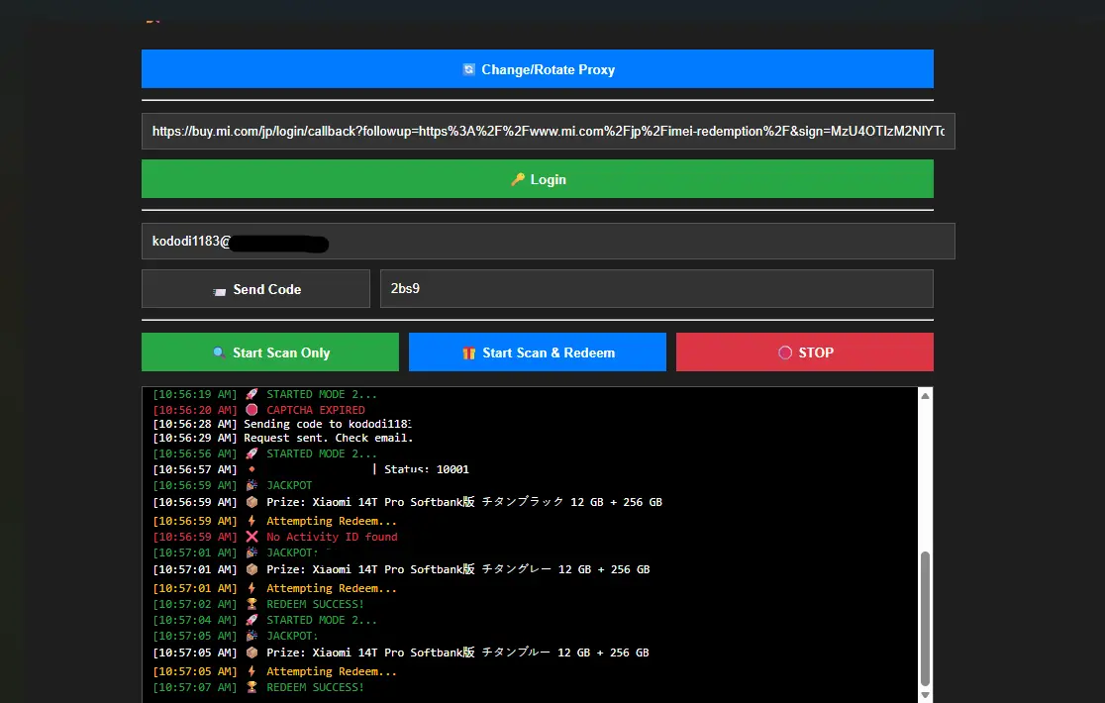1105x703 pixels.
Task: Click the red STOP button
Action: [x=805, y=352]
